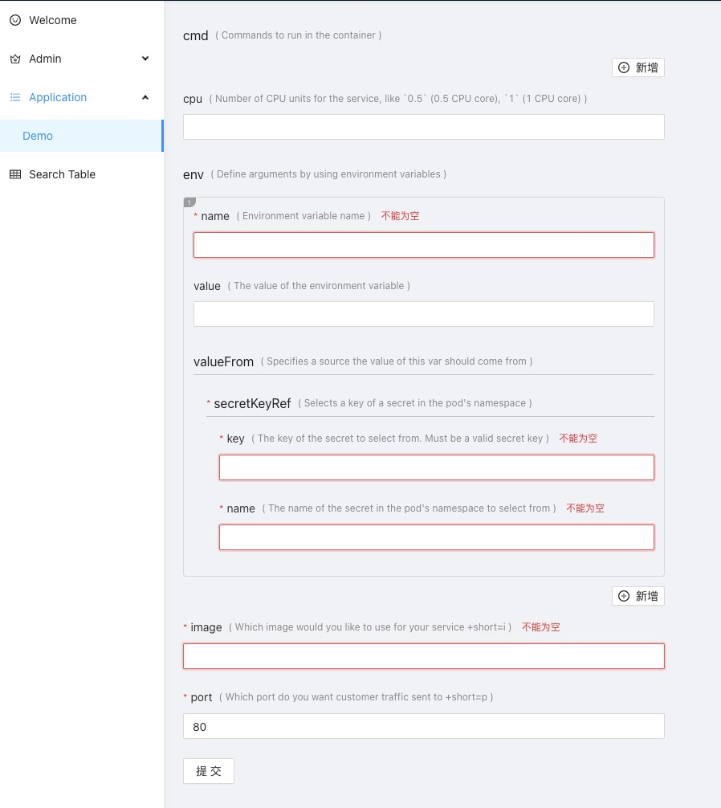Image resolution: width=721 pixels, height=808 pixels.
Task: Click the Welcome smiley icon in sidebar
Action: coord(15,20)
